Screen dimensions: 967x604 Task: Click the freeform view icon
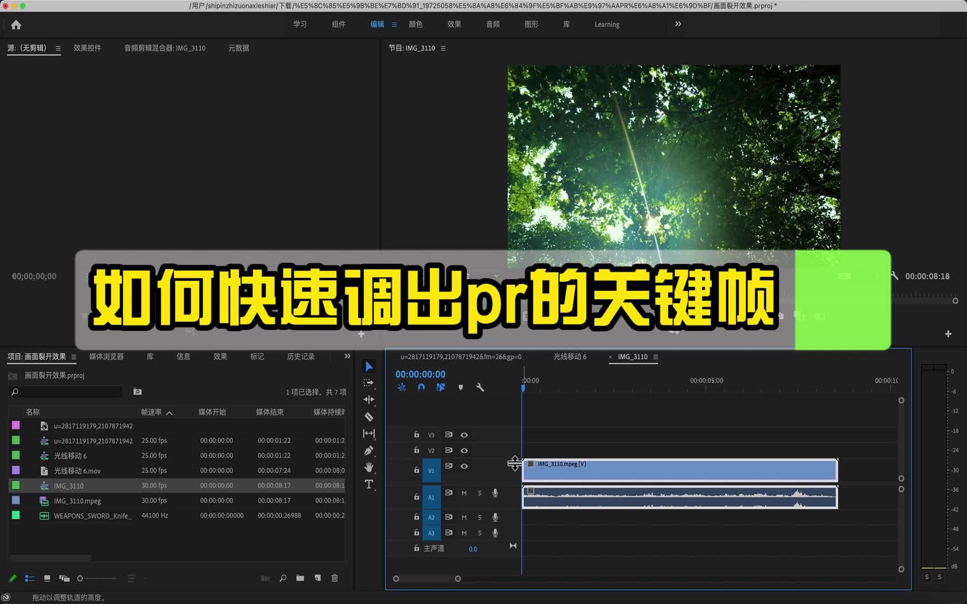[64, 578]
